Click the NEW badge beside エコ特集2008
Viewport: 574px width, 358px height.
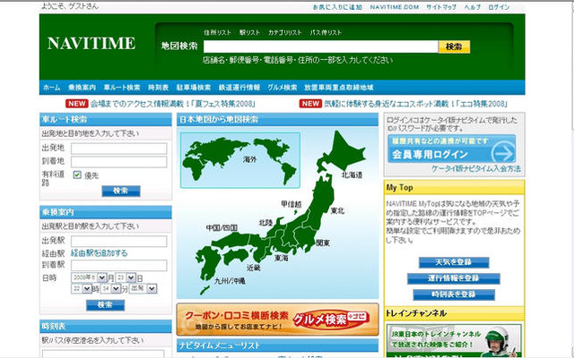[x=310, y=104]
